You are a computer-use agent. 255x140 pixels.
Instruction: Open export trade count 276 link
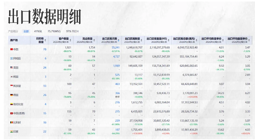click(x=117, y=102)
